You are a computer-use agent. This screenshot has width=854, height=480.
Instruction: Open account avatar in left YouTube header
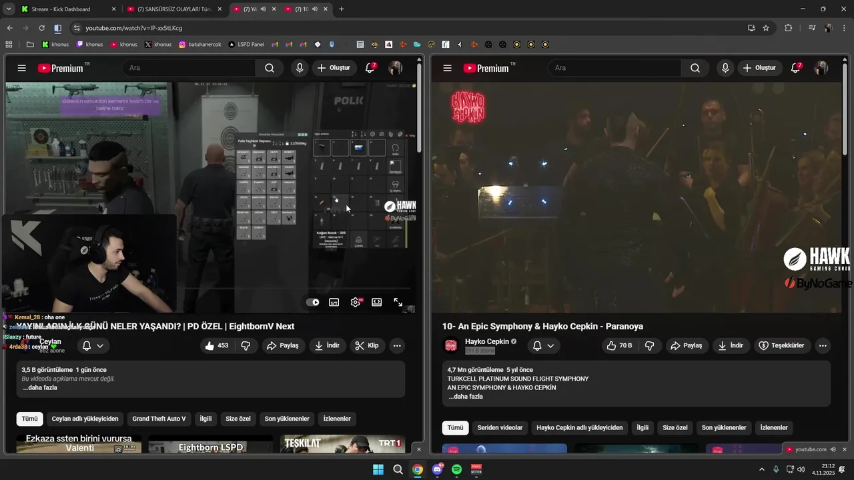coord(396,68)
